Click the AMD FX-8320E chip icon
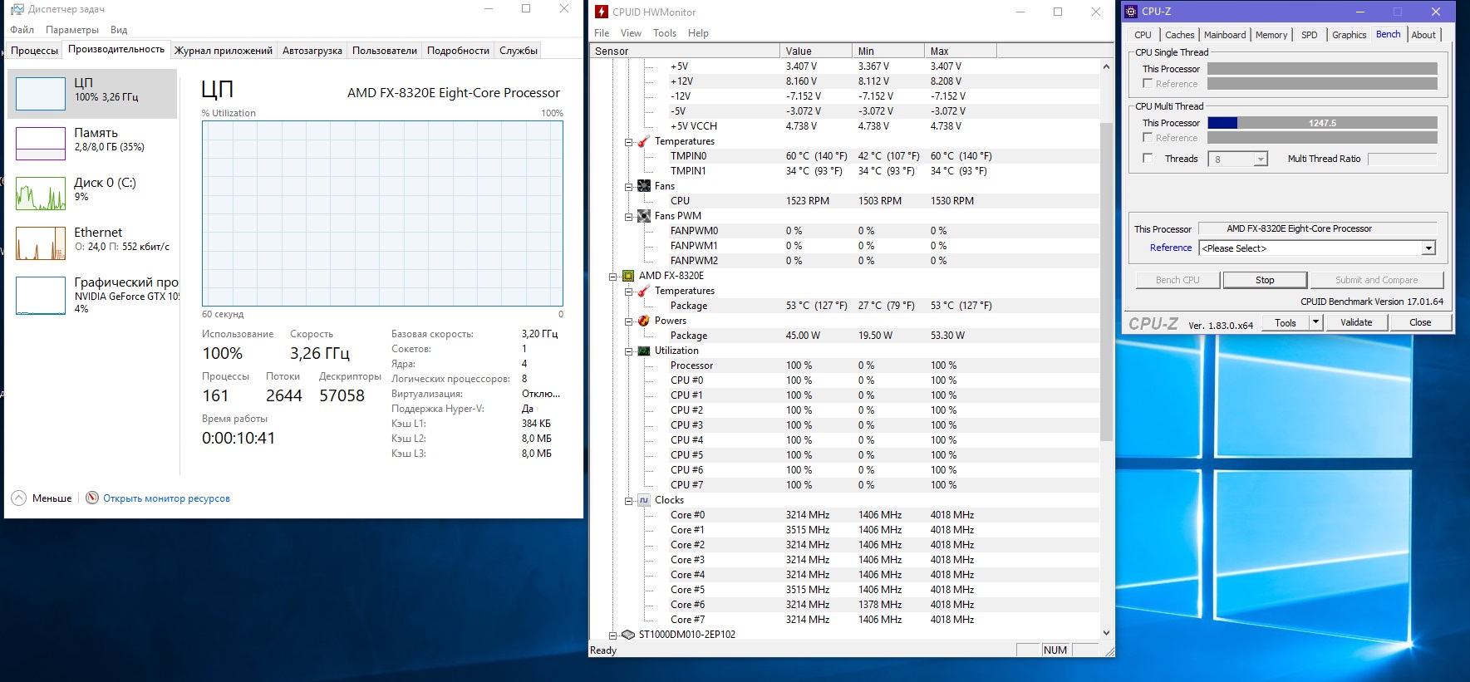 tap(628, 276)
